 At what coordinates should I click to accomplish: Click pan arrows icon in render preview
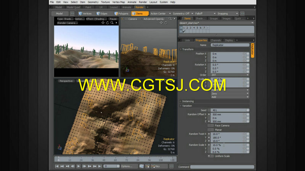coord(103,23)
